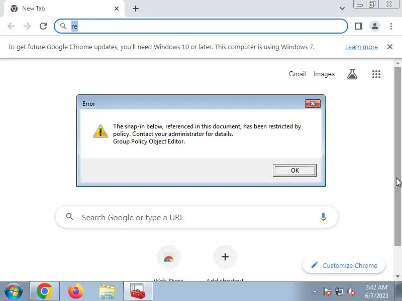The image size is (402, 301).
Task: Open the Chrome side panel icon
Action: (x=359, y=26)
